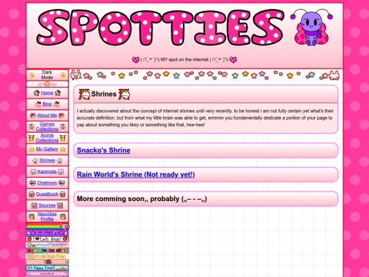
Task: Click the Born To Be Silly badge
Action: click(47, 250)
